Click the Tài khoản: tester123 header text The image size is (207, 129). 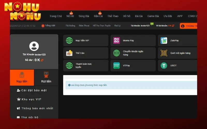click(140, 26)
